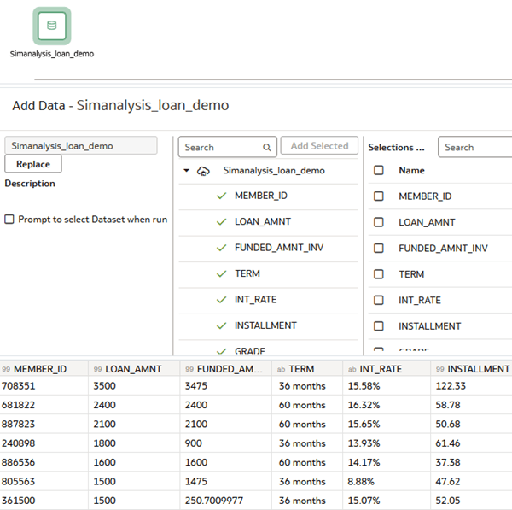Check LOAN_AMNT checkbox in Selections list
The height and width of the screenshot is (510, 512).
click(x=378, y=222)
